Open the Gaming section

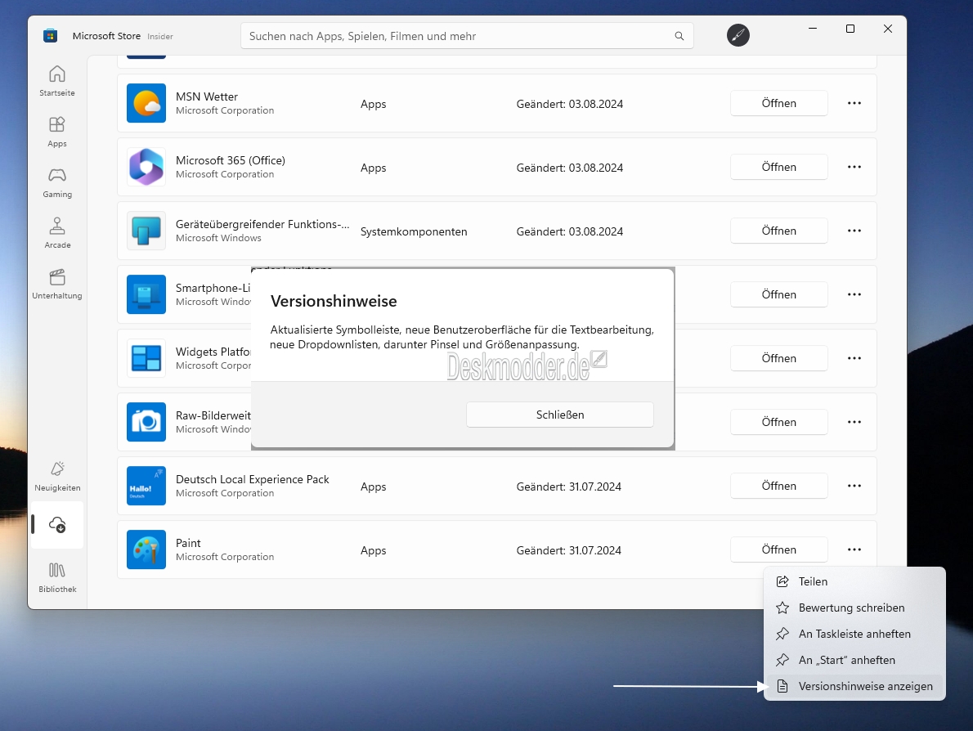57,182
